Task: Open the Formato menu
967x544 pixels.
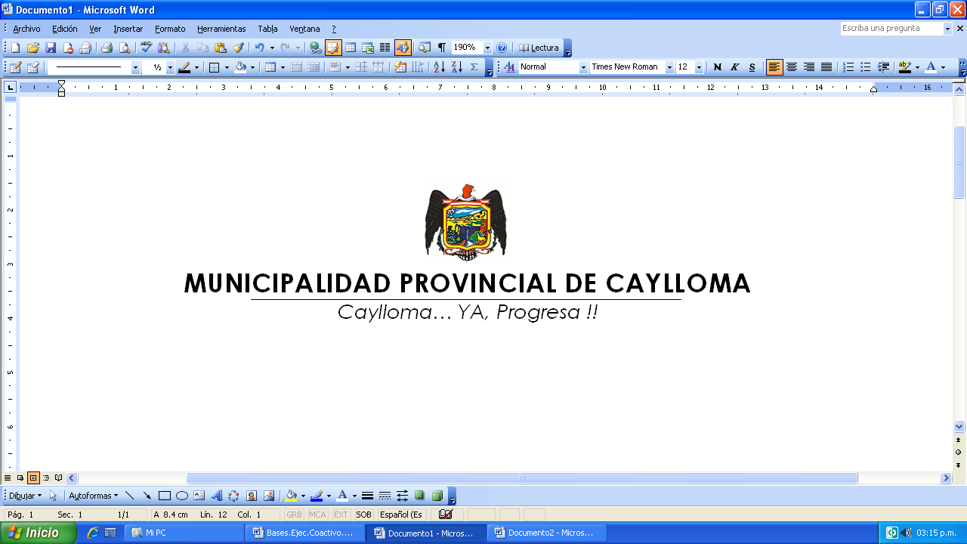Action: coord(170,29)
